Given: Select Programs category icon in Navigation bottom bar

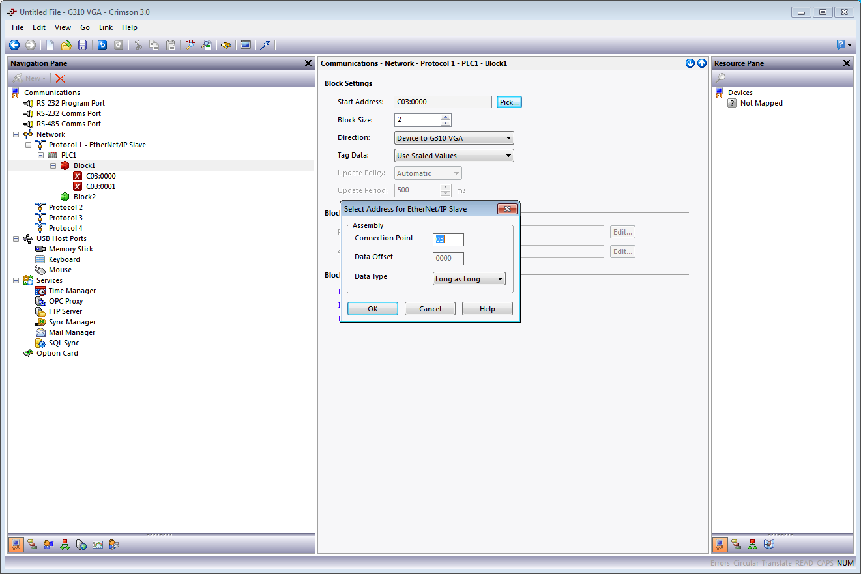Looking at the screenshot, I should [65, 544].
